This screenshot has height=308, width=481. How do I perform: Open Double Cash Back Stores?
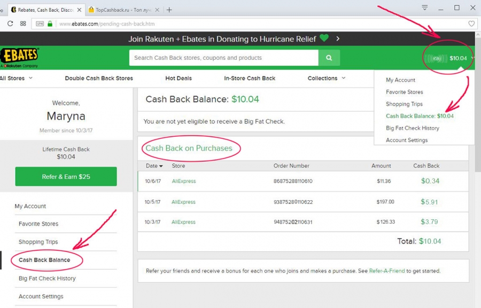(99, 78)
